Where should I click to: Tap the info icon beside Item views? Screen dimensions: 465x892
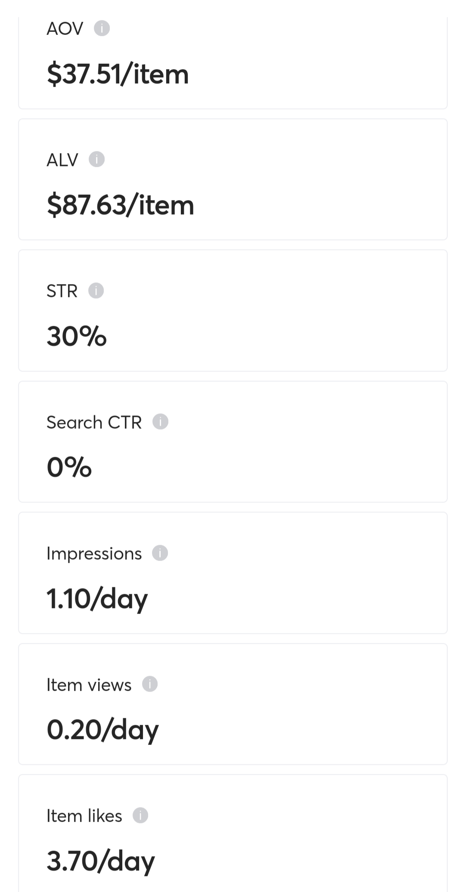tap(150, 684)
